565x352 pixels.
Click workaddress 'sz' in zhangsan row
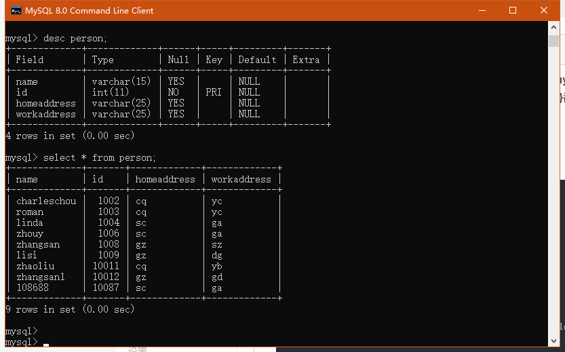pyautogui.click(x=217, y=245)
